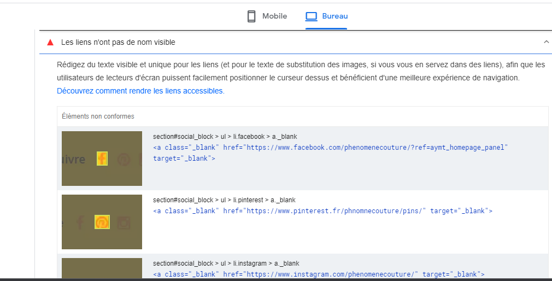Click the li.instagram selector path text
This screenshot has height=281, width=552.
pos(226,264)
